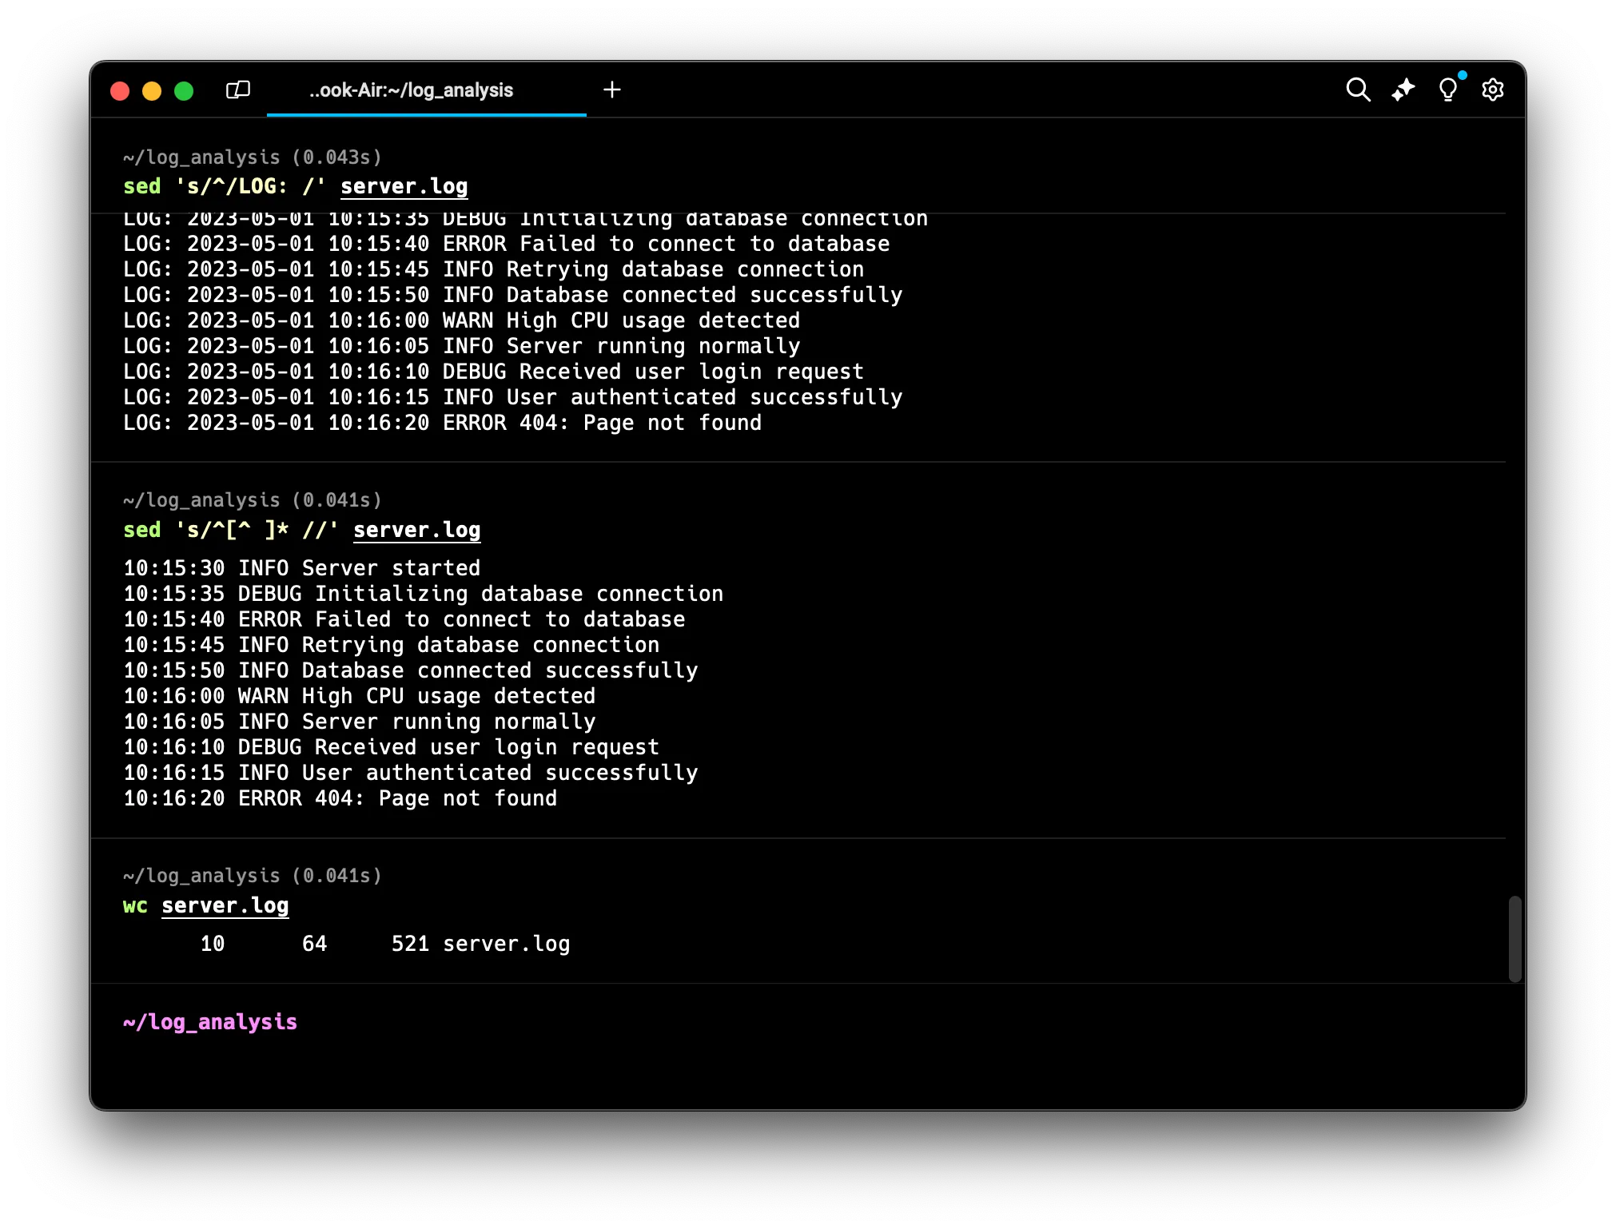Click server.log link in wc command
The image size is (1616, 1229).
pyautogui.click(x=225, y=905)
